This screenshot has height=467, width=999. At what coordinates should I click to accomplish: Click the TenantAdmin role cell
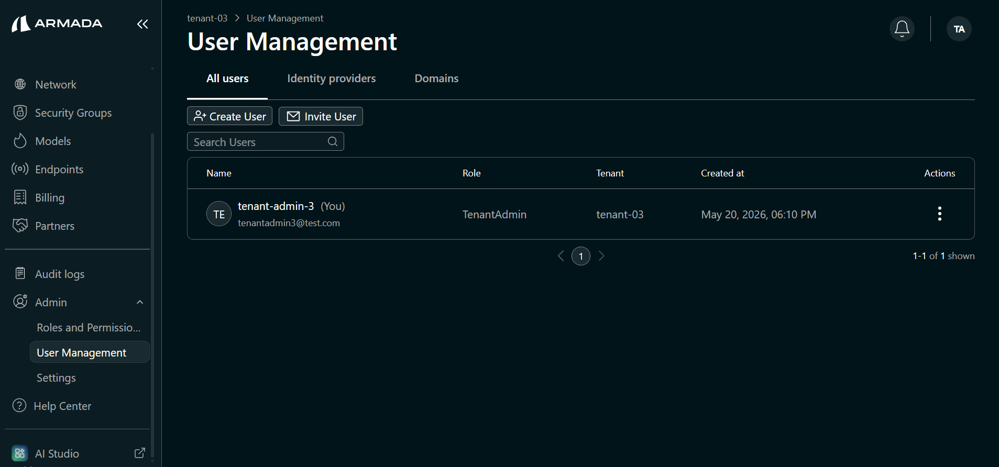[x=494, y=215]
